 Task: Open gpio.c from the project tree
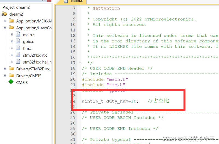28,42
